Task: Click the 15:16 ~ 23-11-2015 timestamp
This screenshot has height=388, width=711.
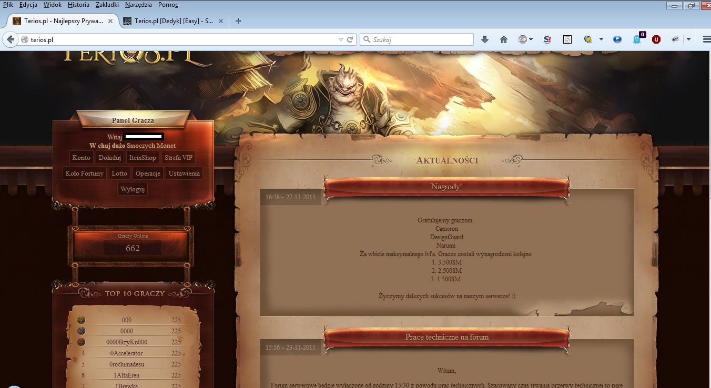Action: [290, 348]
